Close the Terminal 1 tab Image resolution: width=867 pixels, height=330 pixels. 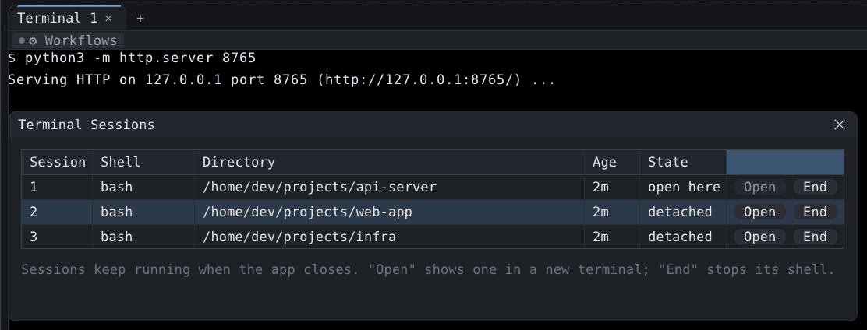click(x=108, y=18)
